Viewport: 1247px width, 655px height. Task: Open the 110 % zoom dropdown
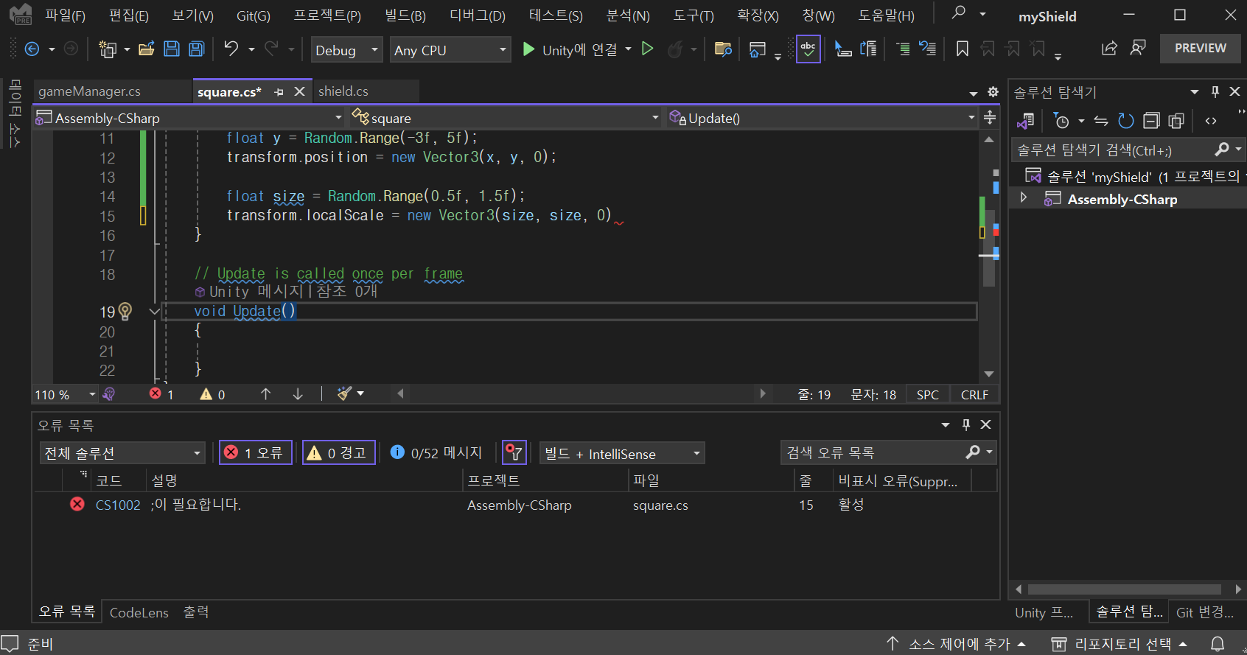coord(65,395)
